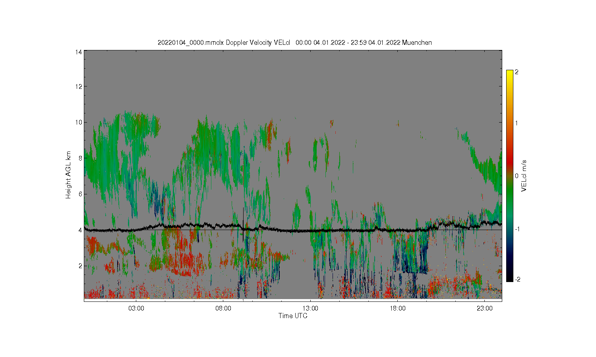
Task: Click the height tick label 12
Action: click(x=79, y=86)
